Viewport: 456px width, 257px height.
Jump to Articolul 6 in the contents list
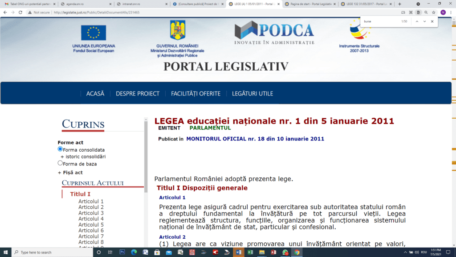(91, 231)
